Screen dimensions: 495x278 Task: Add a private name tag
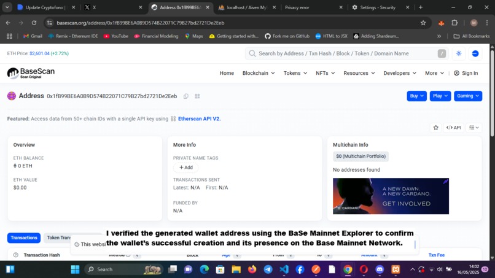tap(186, 168)
